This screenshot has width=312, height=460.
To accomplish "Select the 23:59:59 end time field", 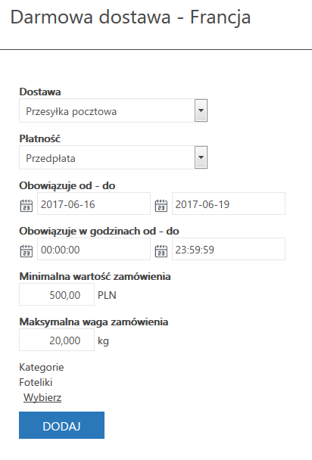I will coord(229,249).
